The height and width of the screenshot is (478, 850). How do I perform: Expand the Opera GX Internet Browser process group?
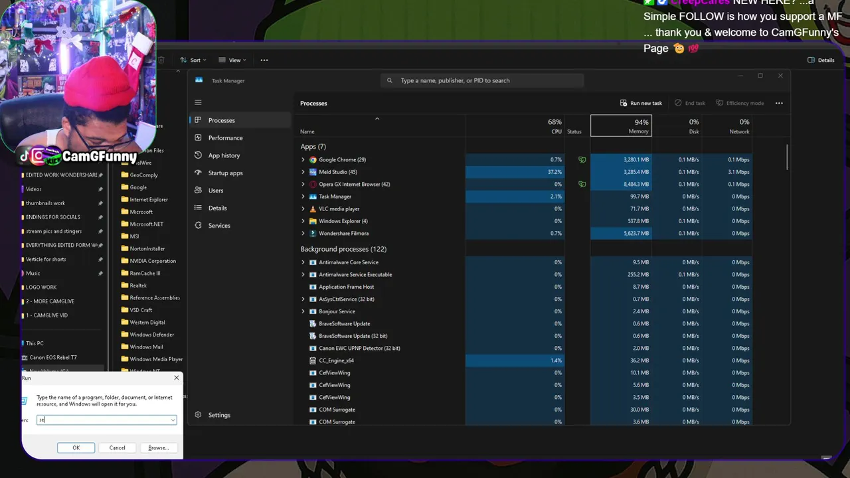303,185
